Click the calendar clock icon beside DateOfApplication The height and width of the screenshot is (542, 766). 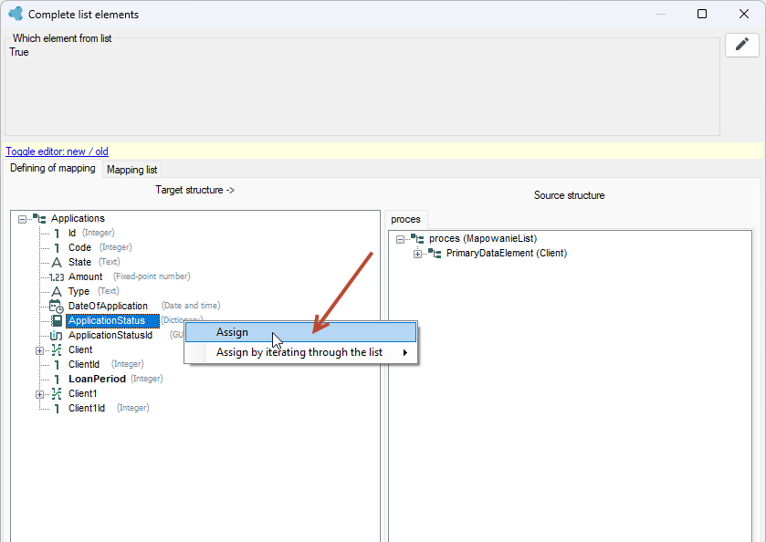tap(57, 307)
